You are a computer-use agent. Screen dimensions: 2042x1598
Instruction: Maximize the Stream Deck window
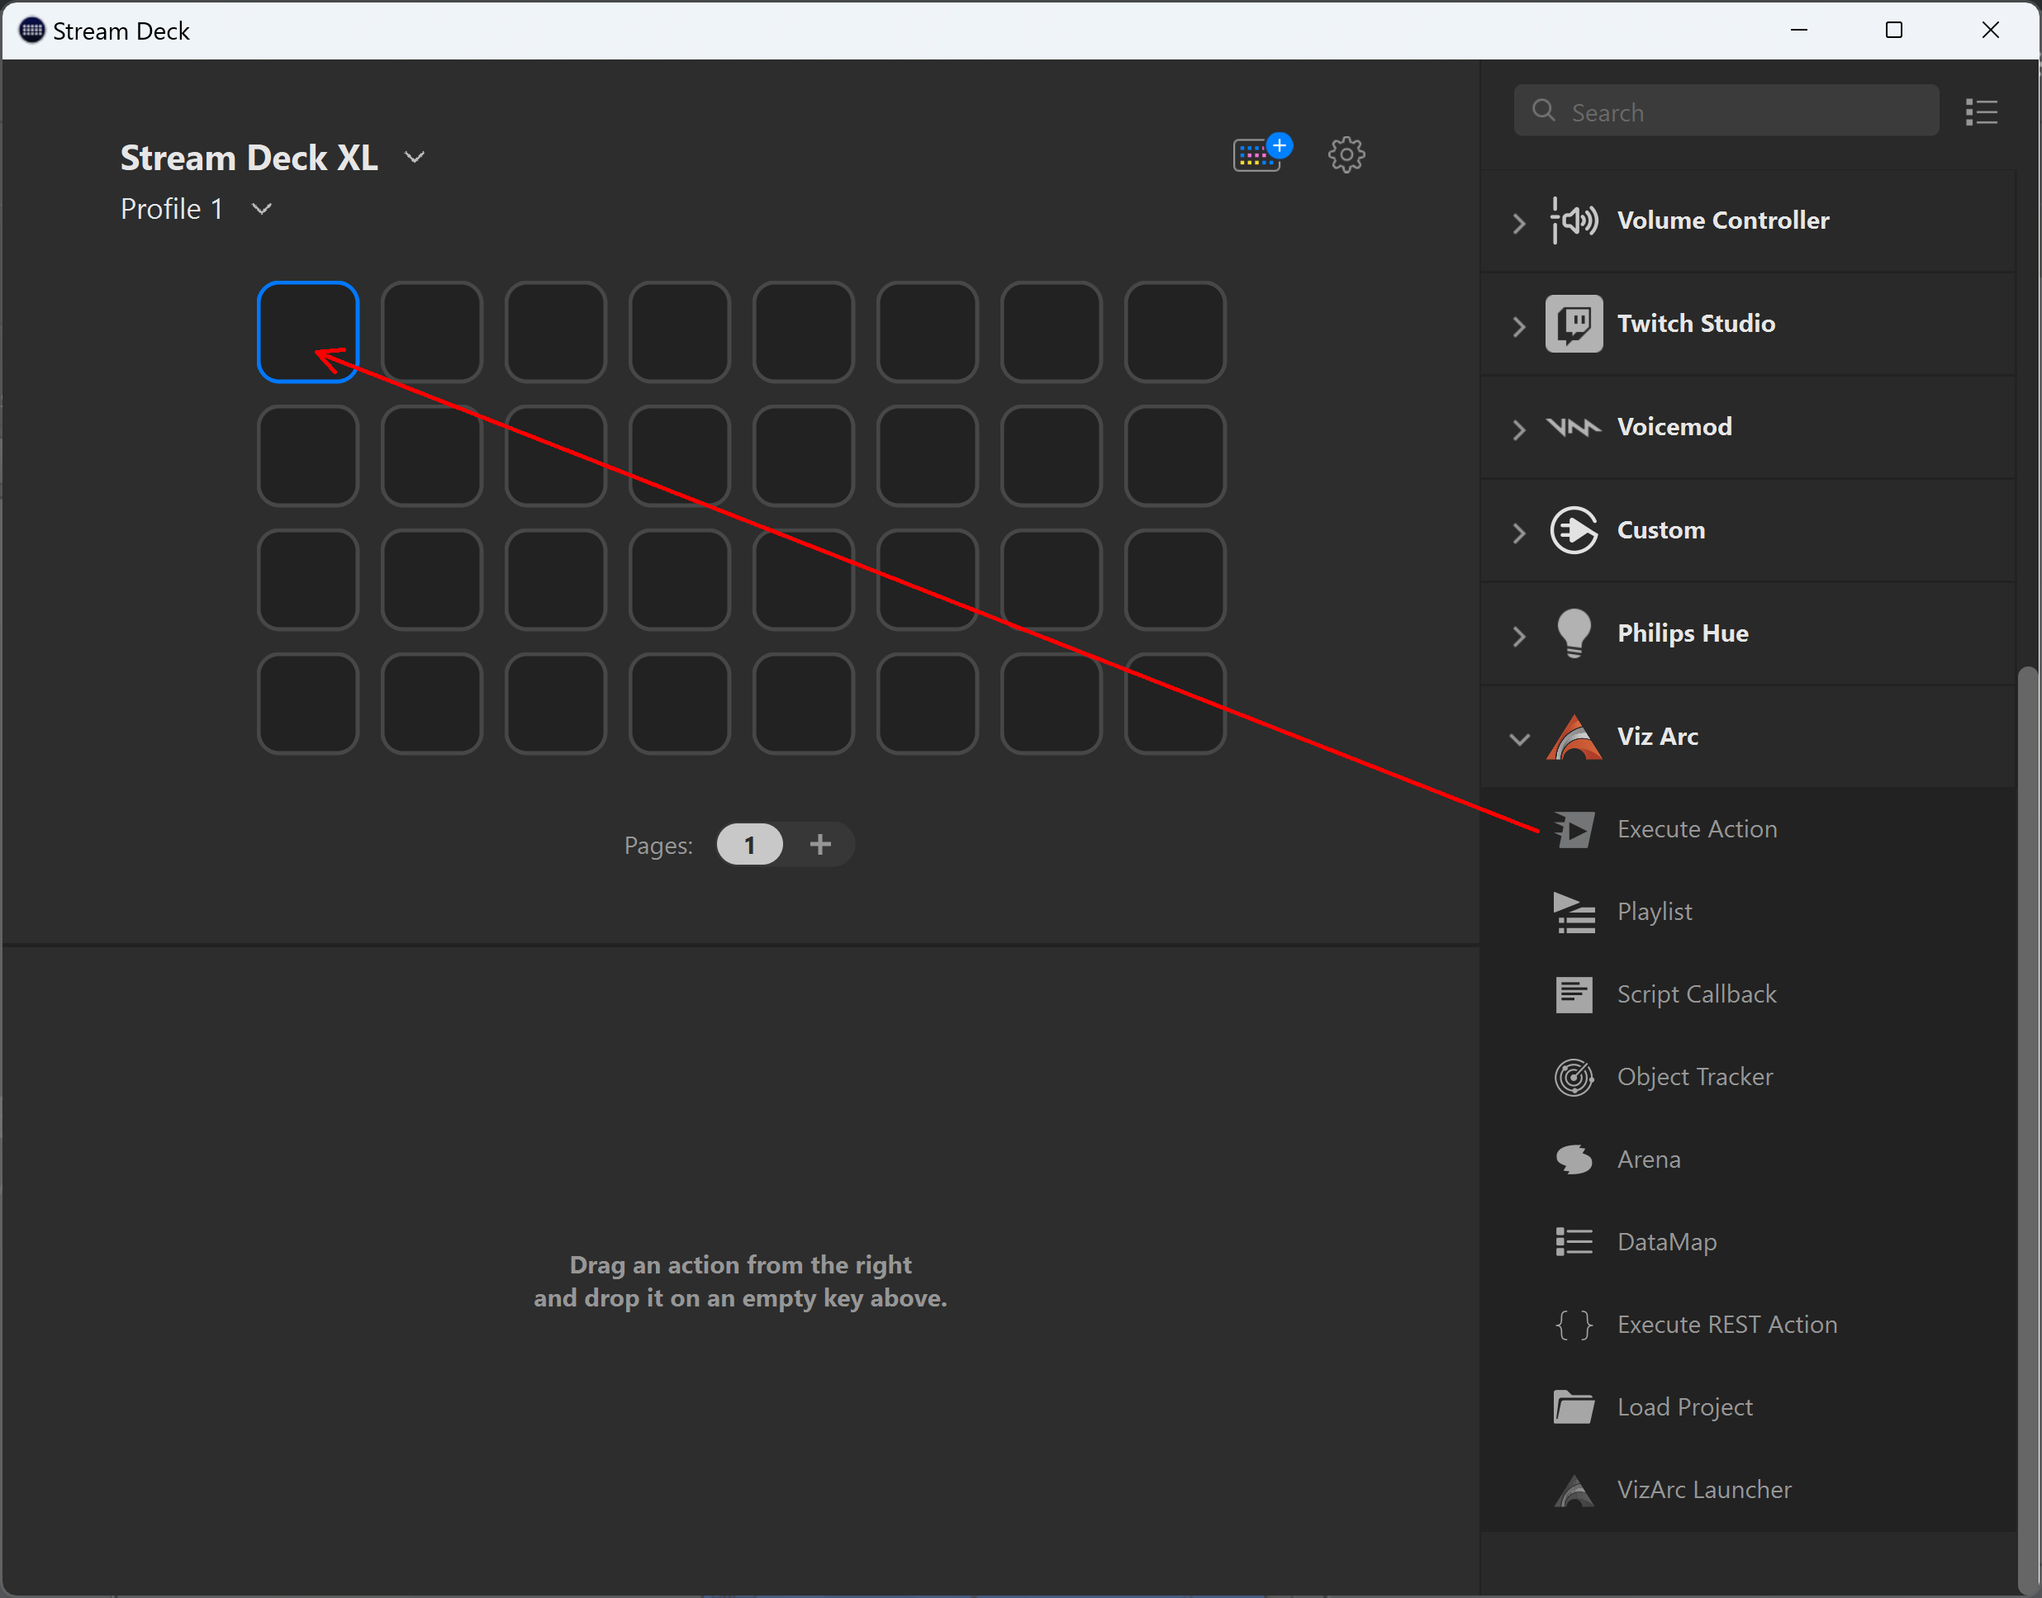(1894, 30)
